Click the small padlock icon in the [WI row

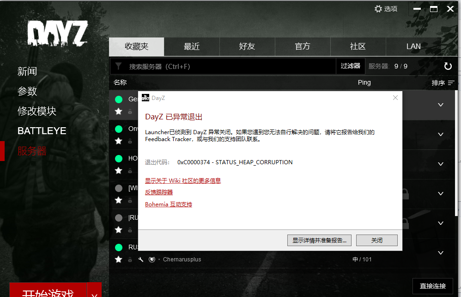point(130,200)
